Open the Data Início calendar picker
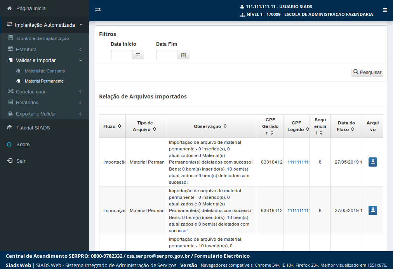 (138, 55)
